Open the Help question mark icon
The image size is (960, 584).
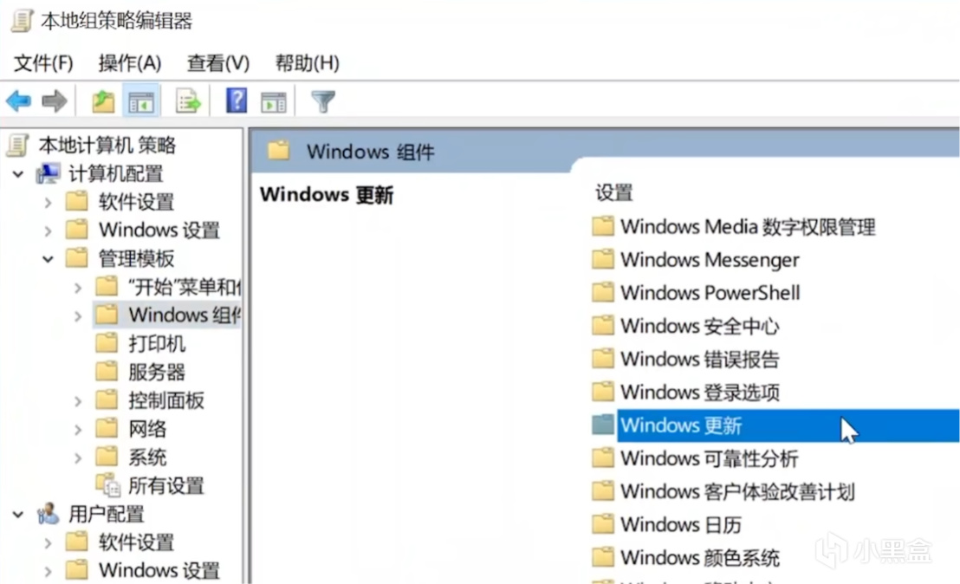pos(237,101)
